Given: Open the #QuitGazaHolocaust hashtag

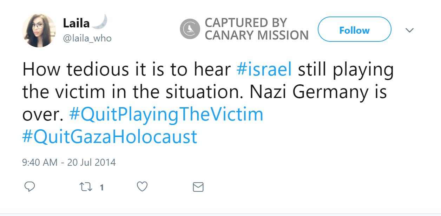Looking at the screenshot, I should [110, 137].
